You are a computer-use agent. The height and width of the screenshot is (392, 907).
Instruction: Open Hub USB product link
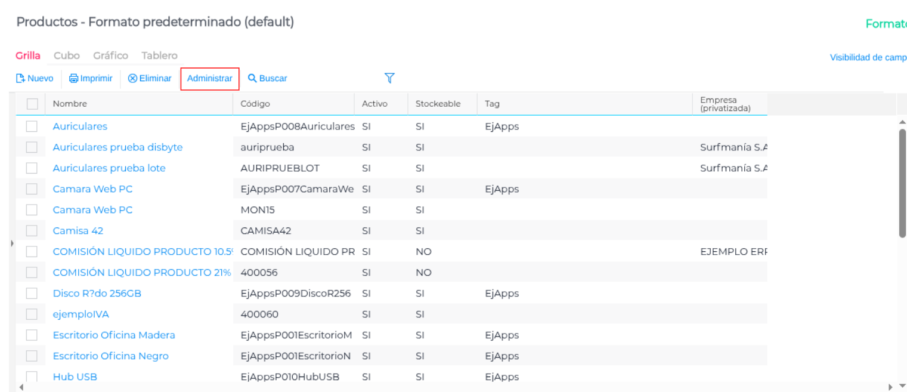[75, 377]
